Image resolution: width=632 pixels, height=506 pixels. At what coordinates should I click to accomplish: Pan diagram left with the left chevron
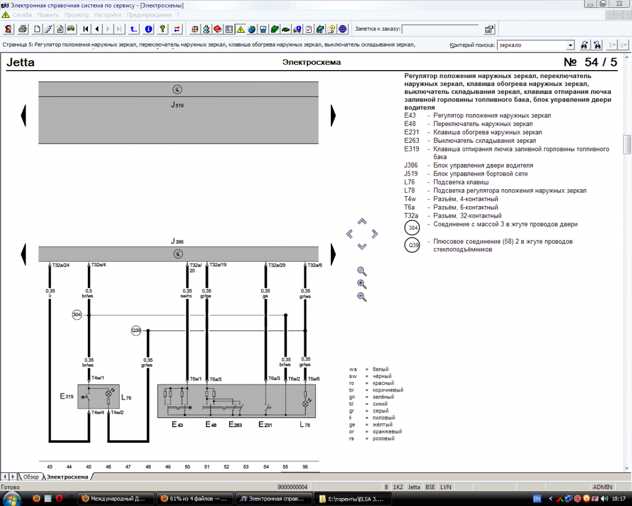pyautogui.click(x=349, y=233)
